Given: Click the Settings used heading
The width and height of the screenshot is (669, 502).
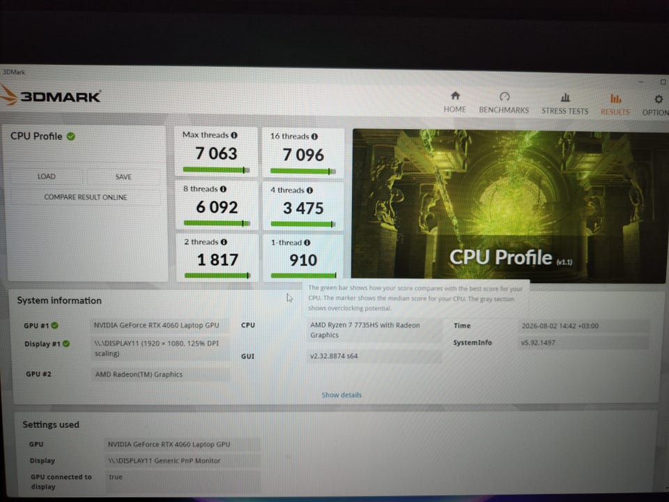Looking at the screenshot, I should [x=51, y=425].
